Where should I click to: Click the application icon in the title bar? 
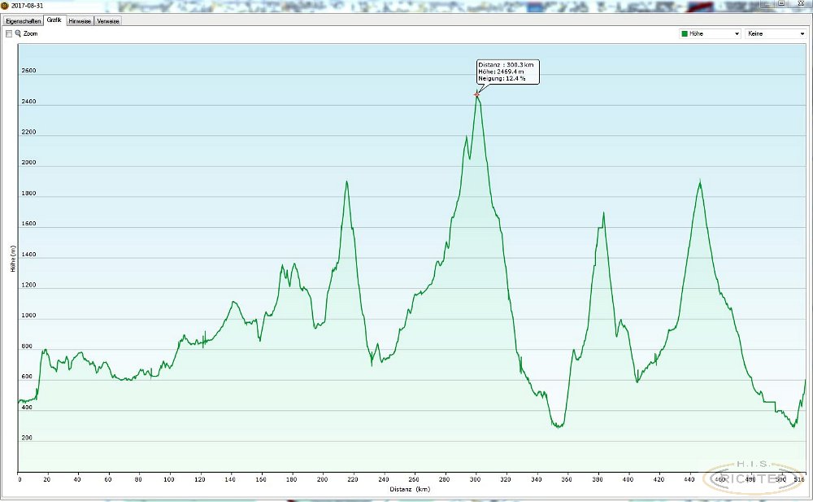[5, 6]
